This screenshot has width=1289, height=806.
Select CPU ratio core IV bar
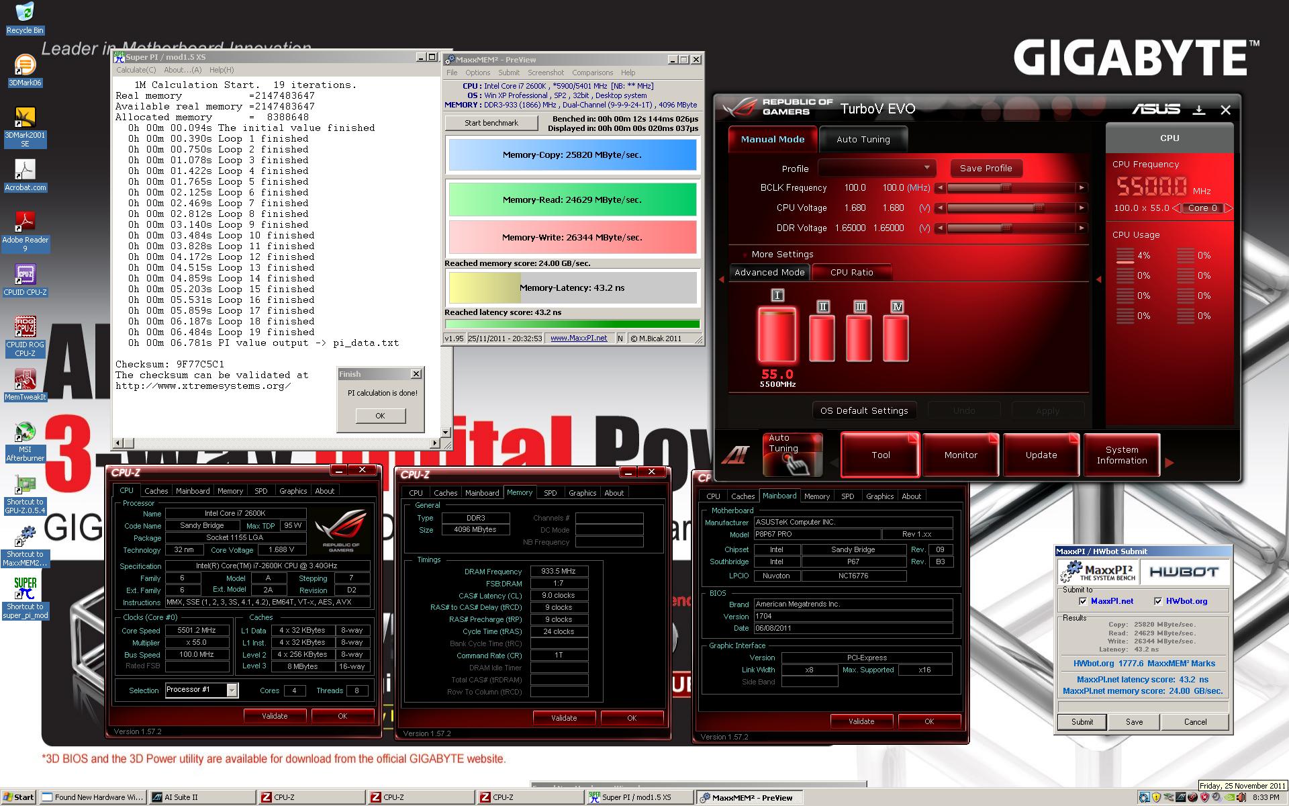click(x=896, y=339)
